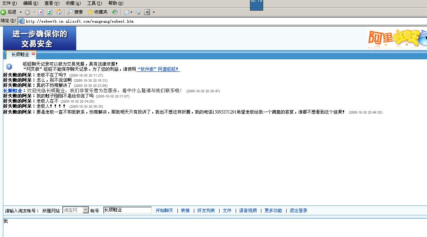Click the 长顺鞋业 sender name link
427x237 pixels.
click(x=12, y=90)
